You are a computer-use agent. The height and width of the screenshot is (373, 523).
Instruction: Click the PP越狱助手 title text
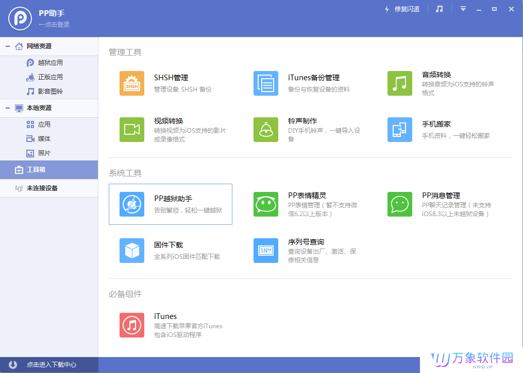tap(173, 199)
